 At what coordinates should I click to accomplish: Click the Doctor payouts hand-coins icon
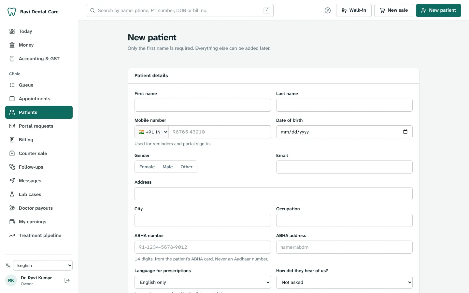pos(12,208)
